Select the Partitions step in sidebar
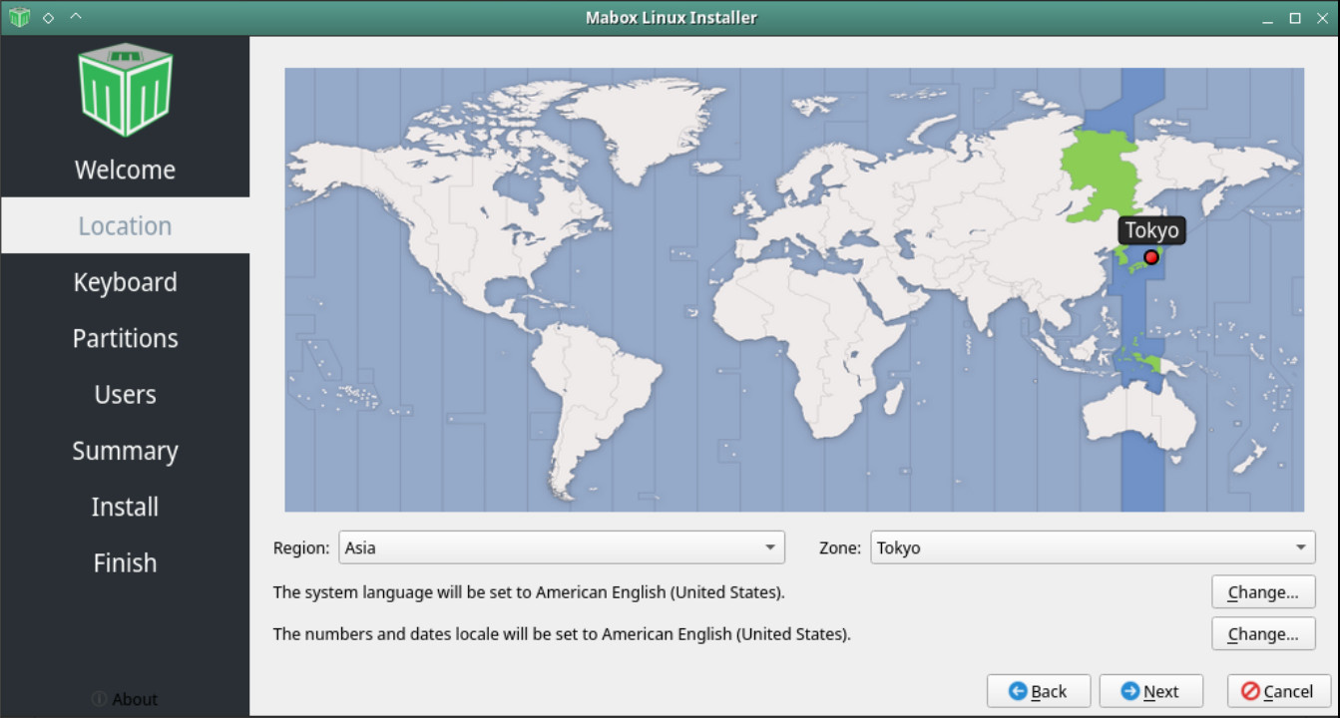 click(x=125, y=338)
